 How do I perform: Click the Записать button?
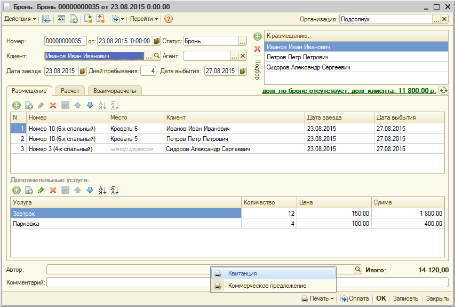[x=405, y=298]
